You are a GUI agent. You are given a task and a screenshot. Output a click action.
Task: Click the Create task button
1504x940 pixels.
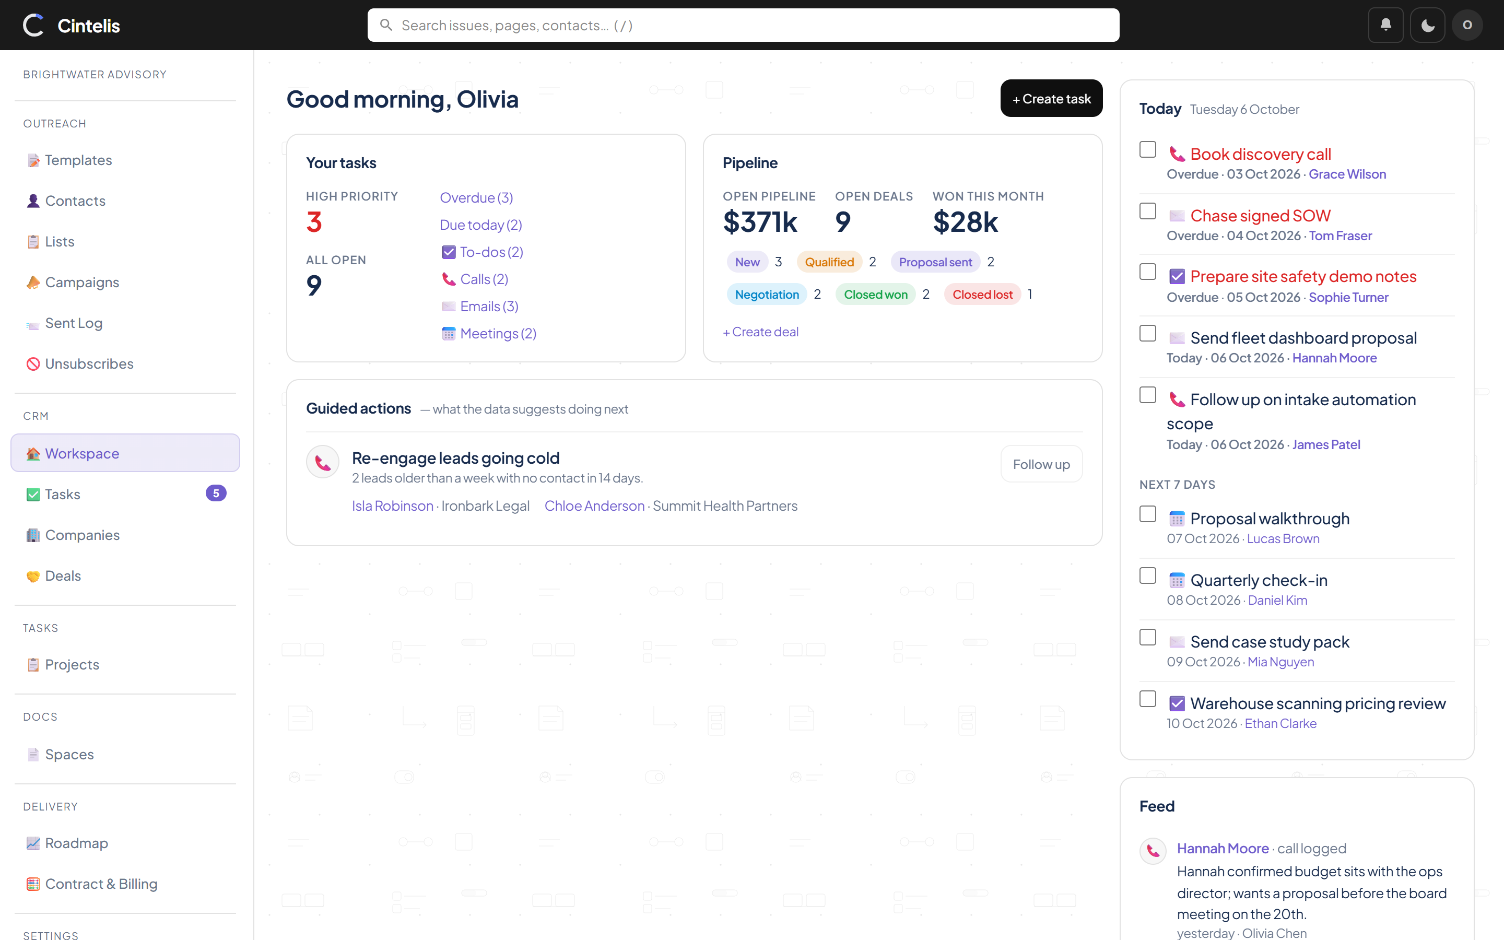pos(1051,98)
